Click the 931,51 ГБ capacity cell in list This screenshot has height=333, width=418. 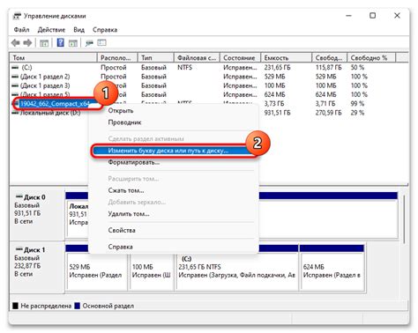[277, 113]
